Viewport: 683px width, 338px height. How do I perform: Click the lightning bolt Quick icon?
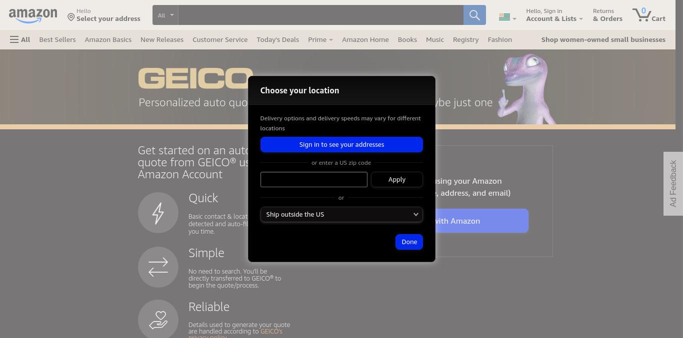tap(158, 213)
